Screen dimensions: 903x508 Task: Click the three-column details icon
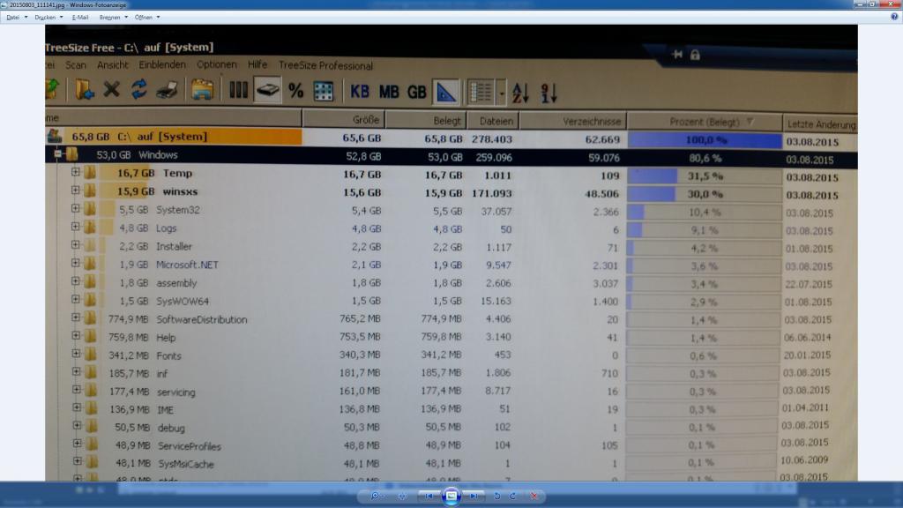coord(238,90)
